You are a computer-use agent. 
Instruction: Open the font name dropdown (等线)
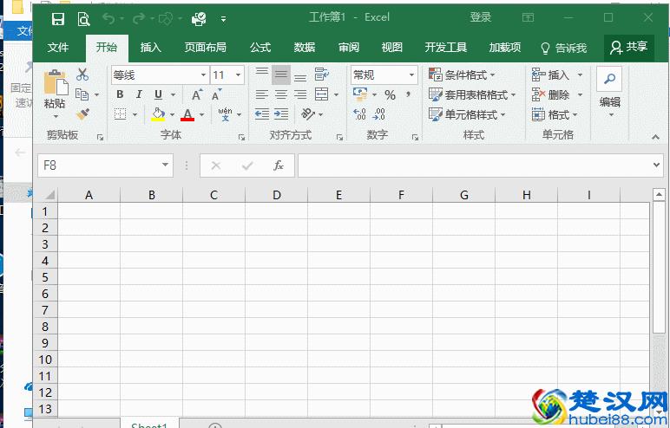[203, 75]
